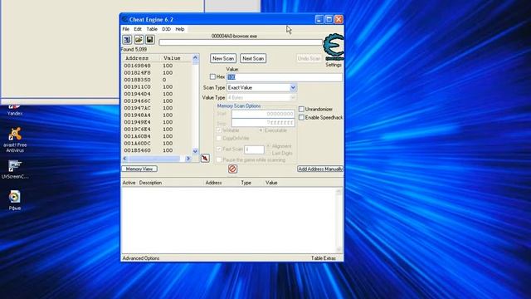Toggle Pause the game while scanning
531x299 pixels.
pyautogui.click(x=219, y=159)
